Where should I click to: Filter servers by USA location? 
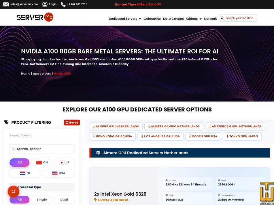pos(58,173)
